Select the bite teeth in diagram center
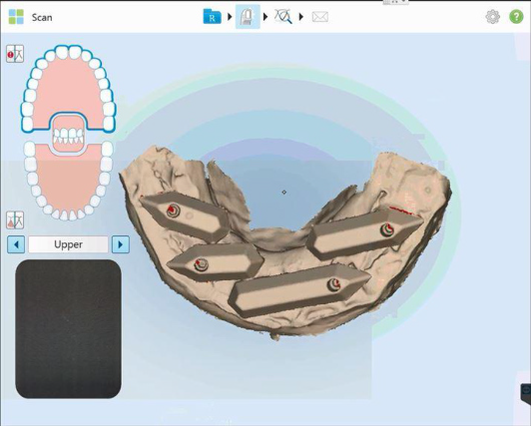The height and width of the screenshot is (426, 531). tap(69, 136)
